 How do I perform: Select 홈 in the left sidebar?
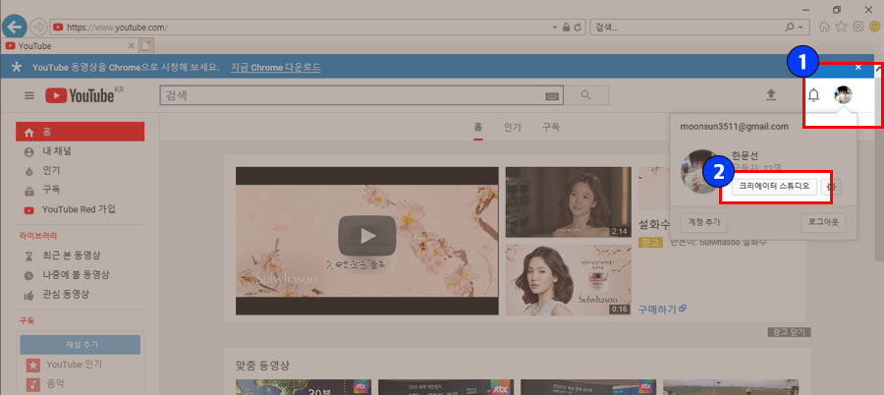pyautogui.click(x=81, y=132)
